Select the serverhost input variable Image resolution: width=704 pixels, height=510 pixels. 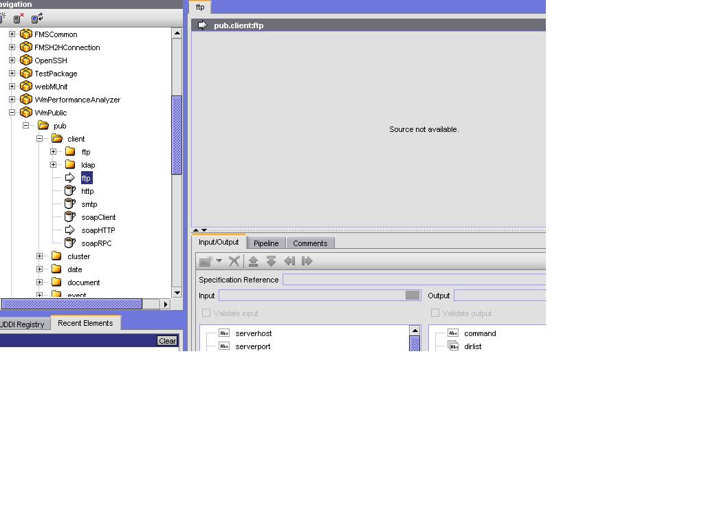[x=253, y=333]
